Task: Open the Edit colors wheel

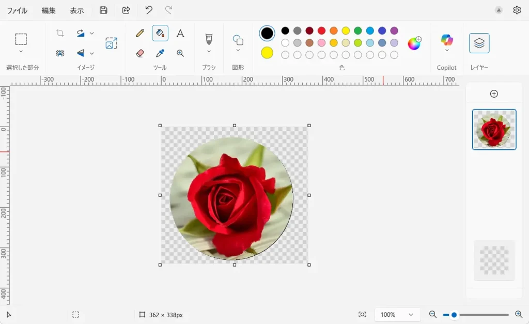Action: point(414,43)
